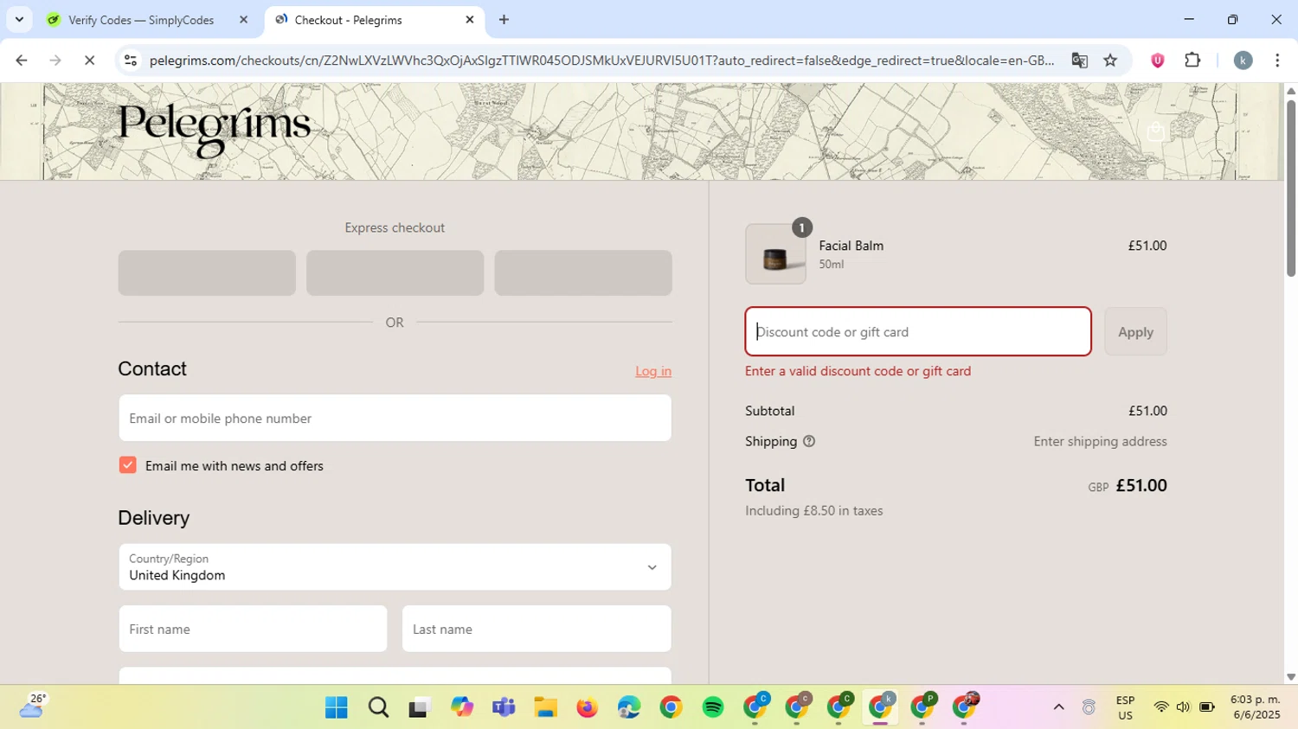The height and width of the screenshot is (729, 1298).
Task: Click the shopping bag icon in header
Action: (x=1155, y=131)
